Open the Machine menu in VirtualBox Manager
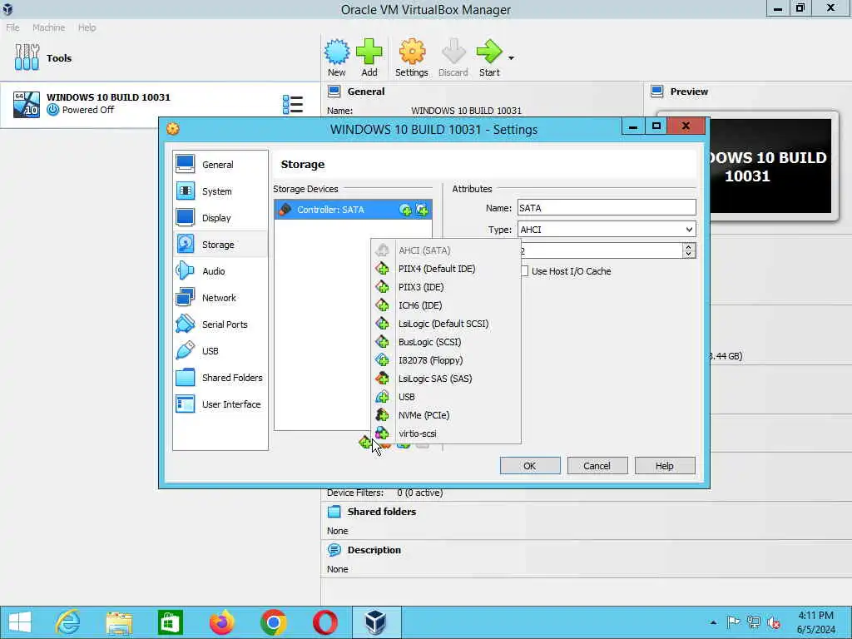This screenshot has width=852, height=639. click(x=48, y=27)
